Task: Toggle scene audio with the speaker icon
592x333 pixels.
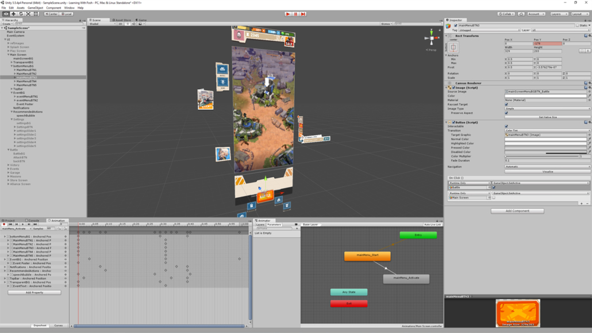Action: click(134, 24)
